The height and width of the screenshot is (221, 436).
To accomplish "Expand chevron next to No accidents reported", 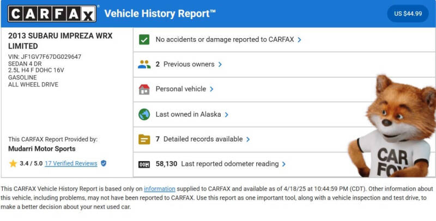I will tap(299, 40).
